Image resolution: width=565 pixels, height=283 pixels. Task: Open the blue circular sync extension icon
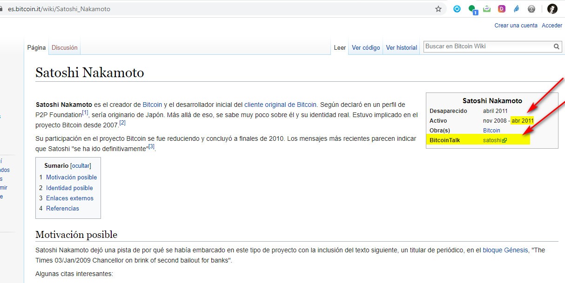(457, 9)
